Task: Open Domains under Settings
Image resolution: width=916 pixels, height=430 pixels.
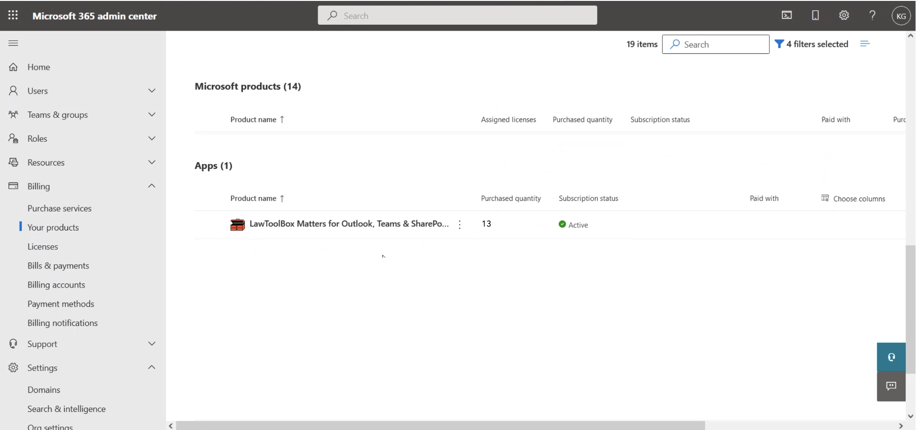Action: pyautogui.click(x=44, y=390)
